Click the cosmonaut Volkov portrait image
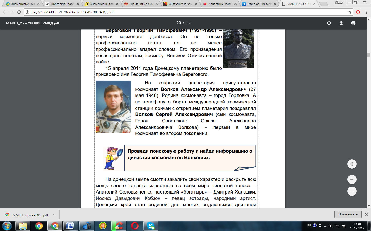The image size is (371, 231). click(x=113, y=107)
